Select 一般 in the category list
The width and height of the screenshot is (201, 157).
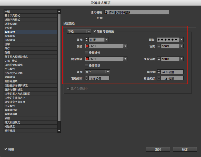(31, 11)
